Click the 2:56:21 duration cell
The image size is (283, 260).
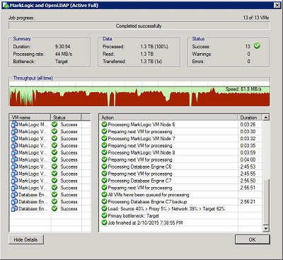[x=248, y=202]
